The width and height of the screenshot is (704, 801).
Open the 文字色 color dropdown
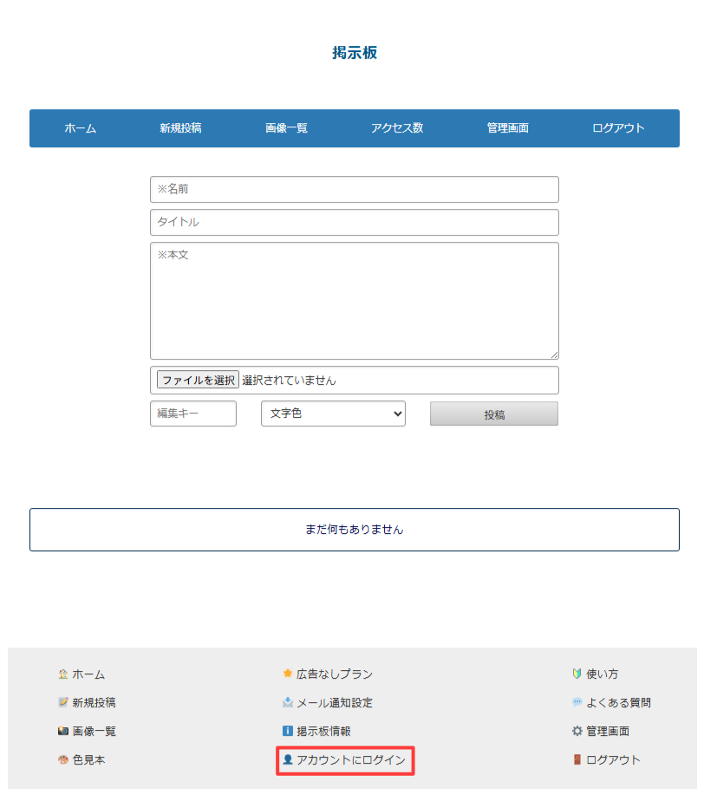333,414
